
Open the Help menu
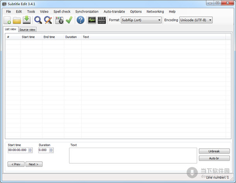click(172, 11)
